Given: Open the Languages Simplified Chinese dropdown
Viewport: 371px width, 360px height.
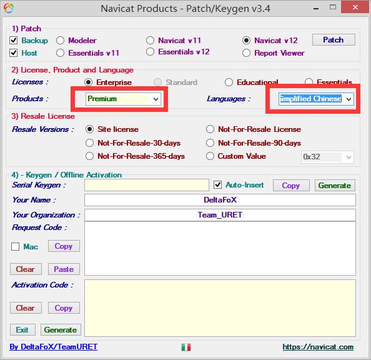Looking at the screenshot, I should click(x=316, y=99).
